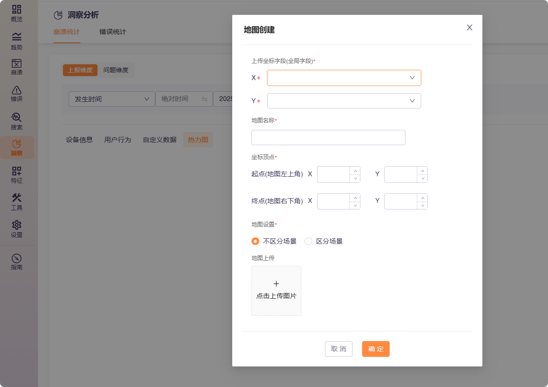Click the 确定 confirm button

(x=376, y=349)
